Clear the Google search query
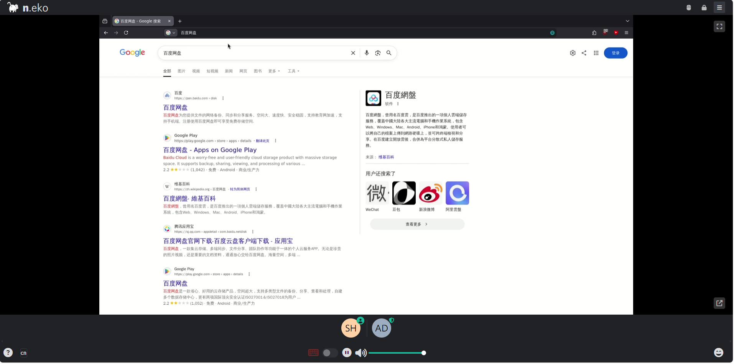The height and width of the screenshot is (364, 734). tap(353, 53)
